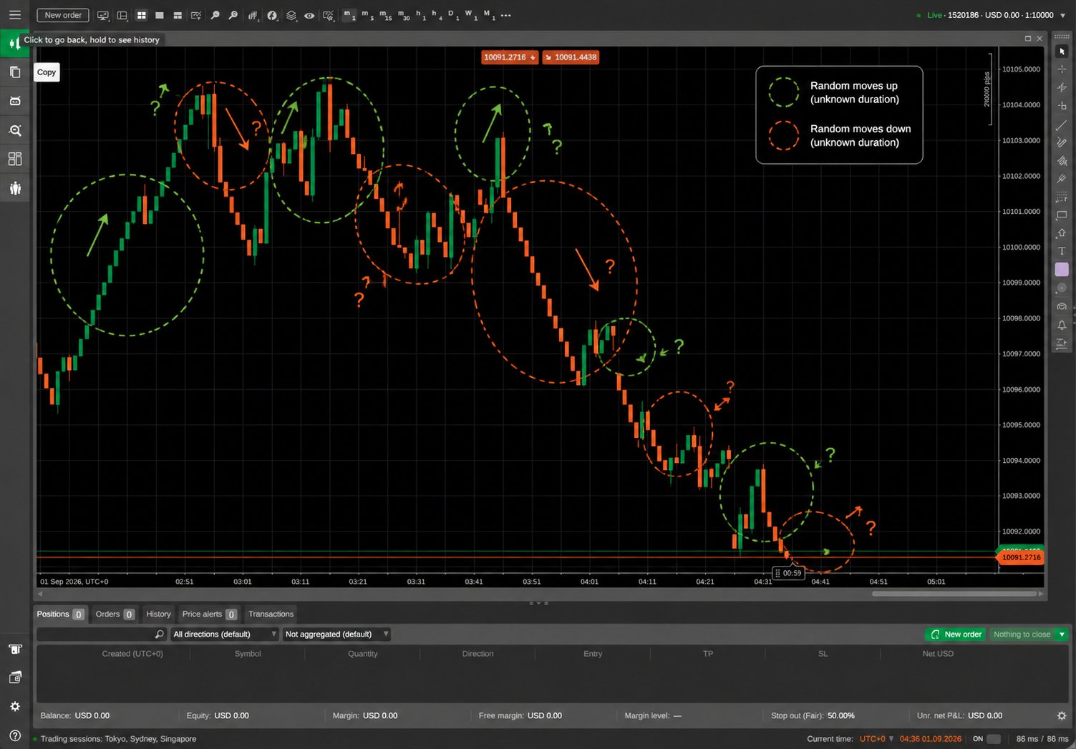The height and width of the screenshot is (749, 1076).
Task: Switch to the Orders tab
Action: coord(115,614)
